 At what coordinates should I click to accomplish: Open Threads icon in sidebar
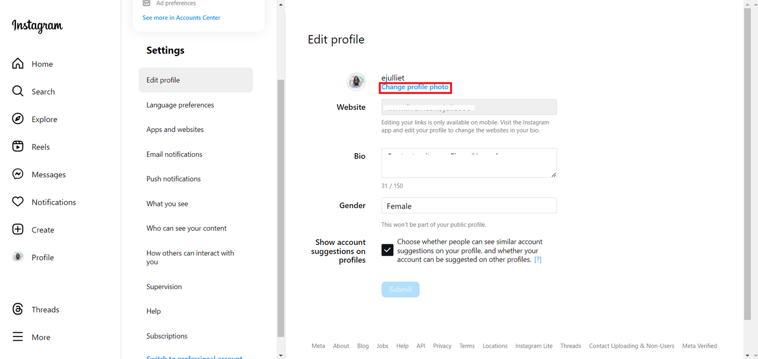(18, 309)
